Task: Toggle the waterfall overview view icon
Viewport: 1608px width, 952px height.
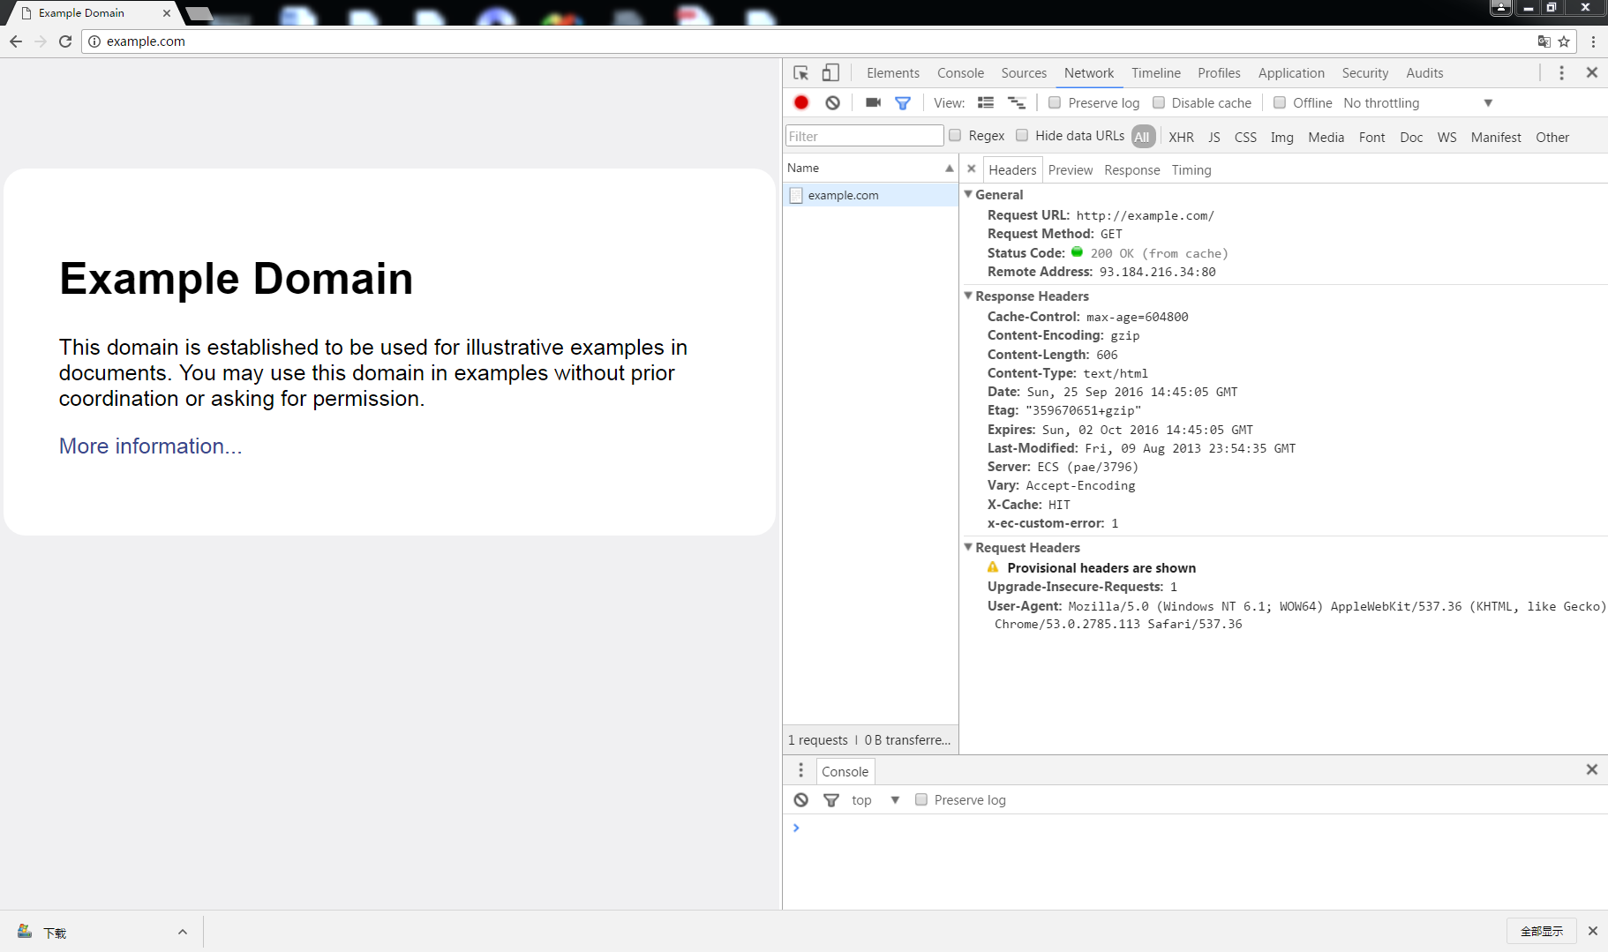Action: [1017, 102]
